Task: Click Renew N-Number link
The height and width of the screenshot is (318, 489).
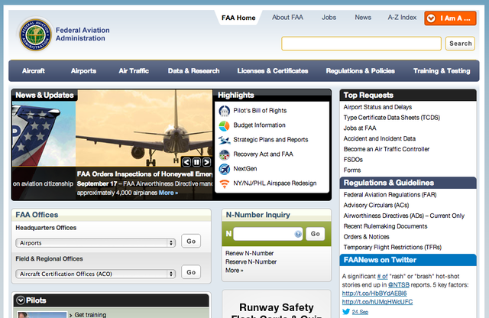Action: point(250,253)
